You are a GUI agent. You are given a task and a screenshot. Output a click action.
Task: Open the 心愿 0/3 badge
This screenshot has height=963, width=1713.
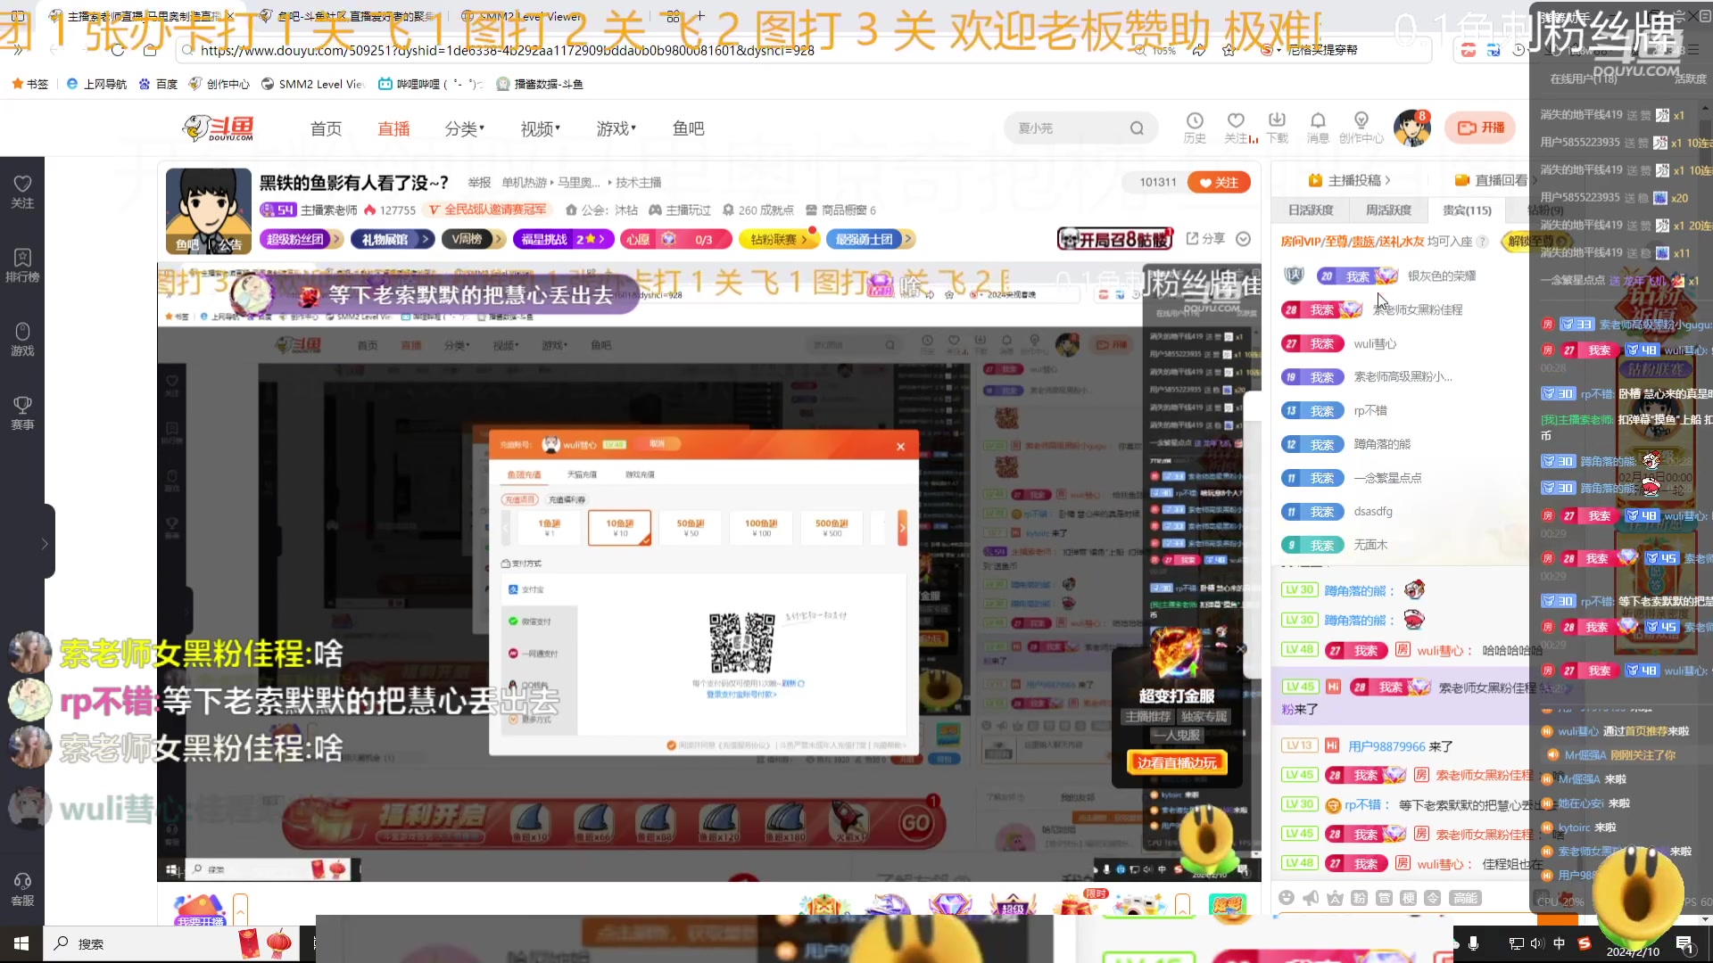tap(675, 239)
